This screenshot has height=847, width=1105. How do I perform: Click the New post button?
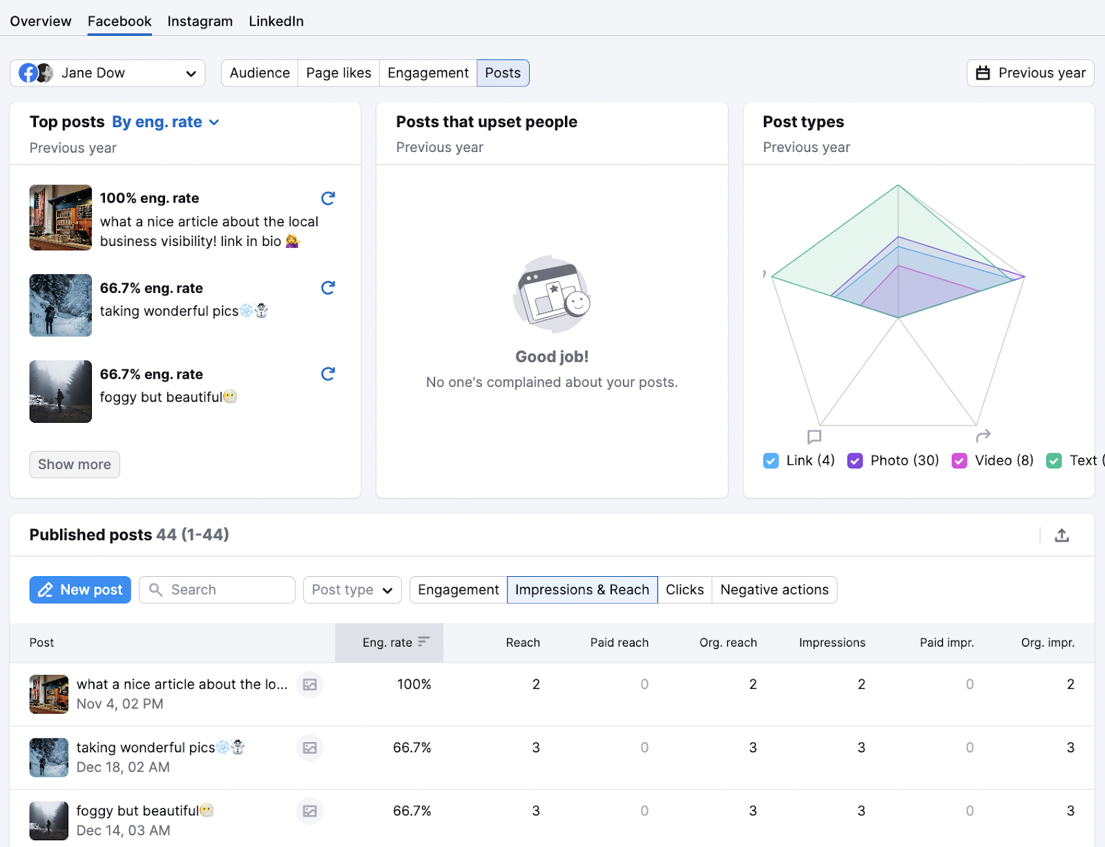pyautogui.click(x=80, y=590)
